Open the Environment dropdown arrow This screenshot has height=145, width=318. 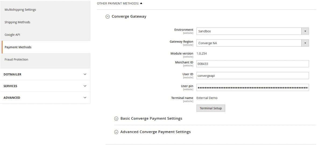click(305, 31)
